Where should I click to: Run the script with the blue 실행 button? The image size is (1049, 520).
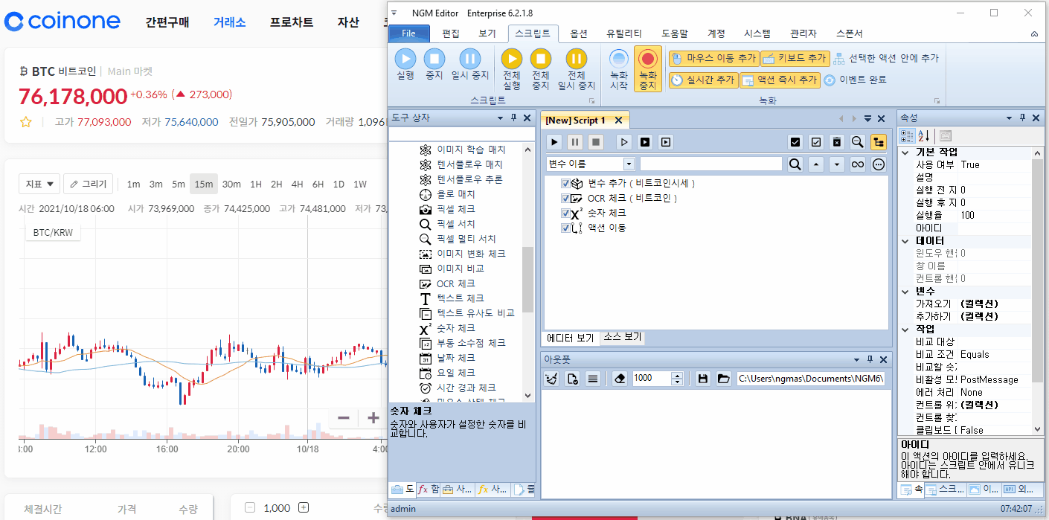click(x=405, y=65)
